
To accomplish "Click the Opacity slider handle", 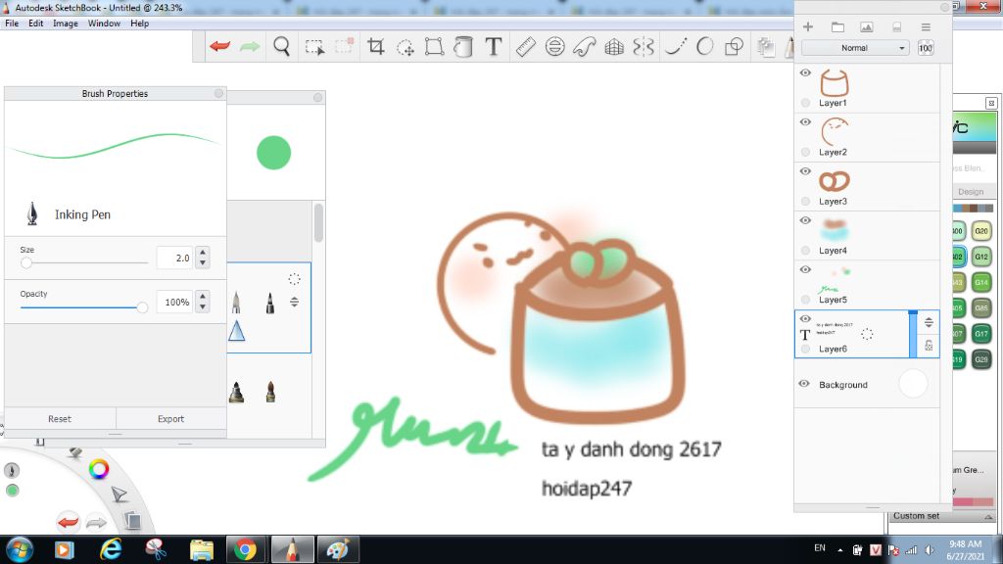I will click(x=142, y=307).
